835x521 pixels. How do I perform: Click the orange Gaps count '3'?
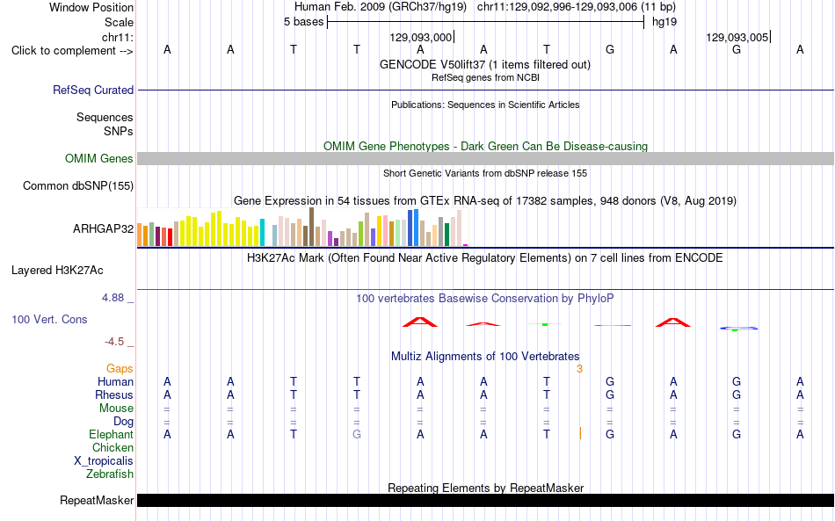click(579, 369)
